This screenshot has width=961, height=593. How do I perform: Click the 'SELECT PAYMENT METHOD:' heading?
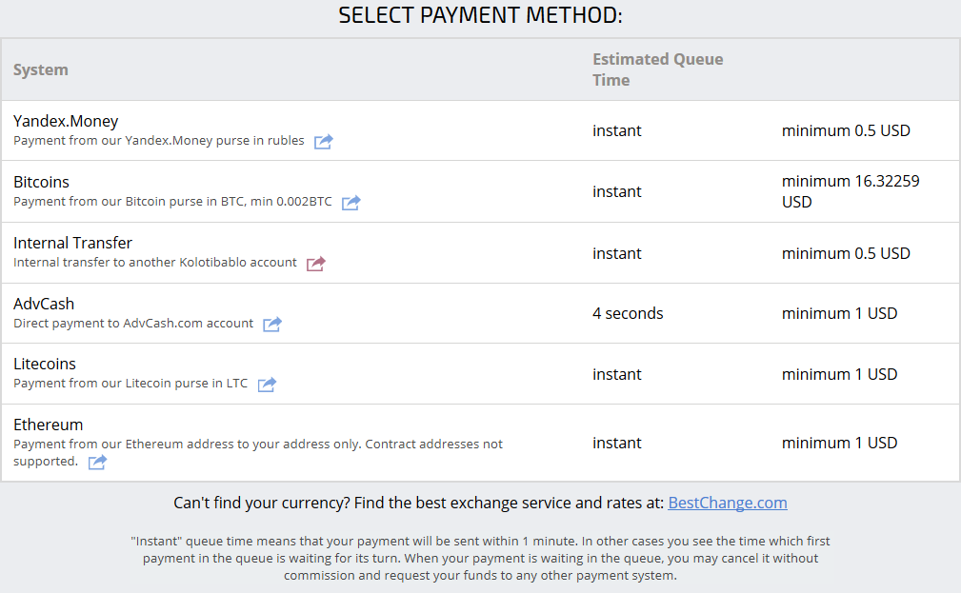(480, 15)
